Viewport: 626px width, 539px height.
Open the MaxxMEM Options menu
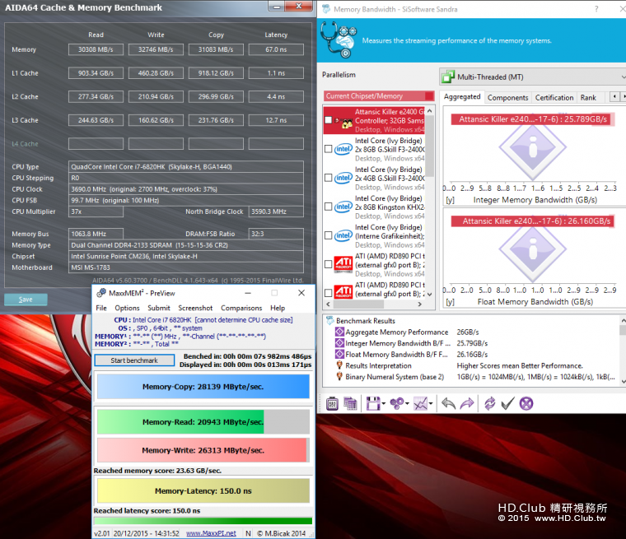(x=128, y=308)
